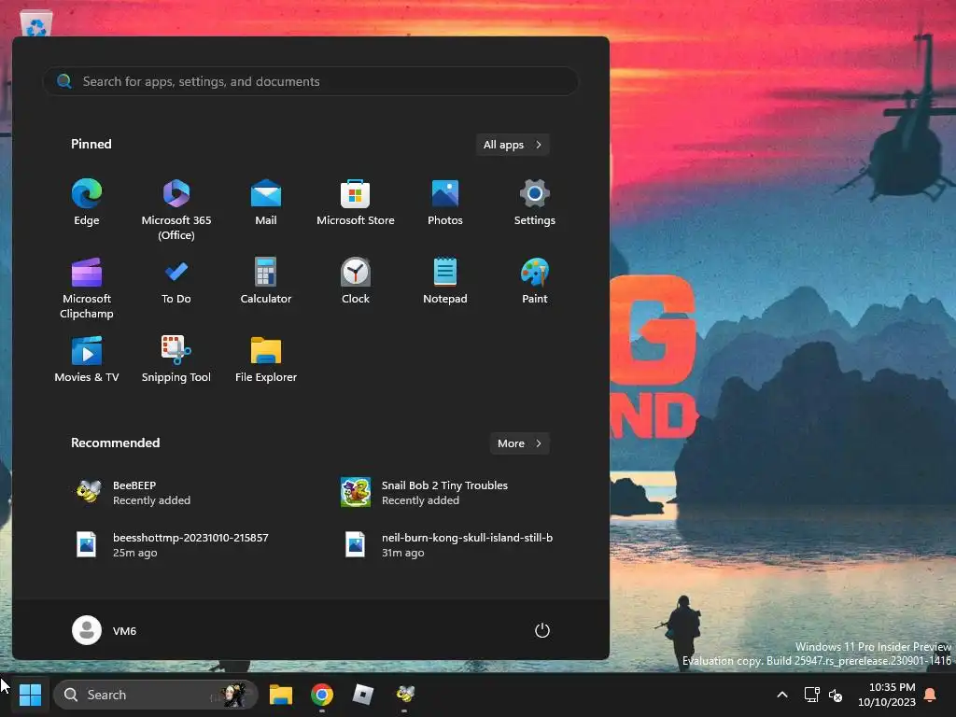Open the To Do app
The image size is (956, 717).
(176, 282)
